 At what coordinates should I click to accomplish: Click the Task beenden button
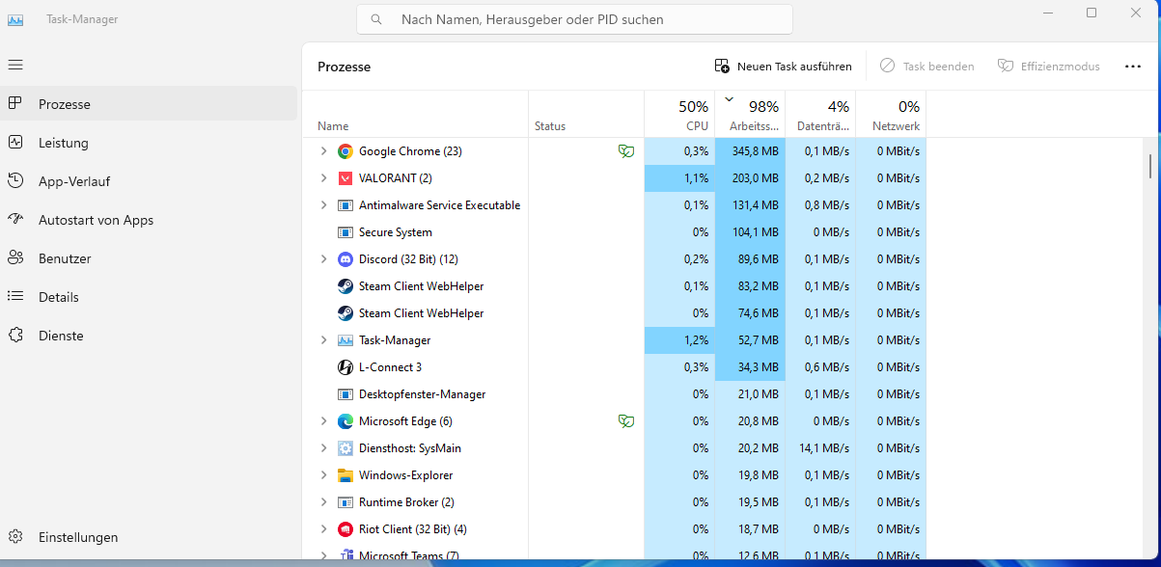click(927, 67)
